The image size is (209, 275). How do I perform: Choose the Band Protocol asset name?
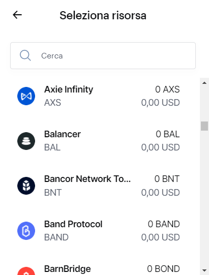tap(73, 224)
